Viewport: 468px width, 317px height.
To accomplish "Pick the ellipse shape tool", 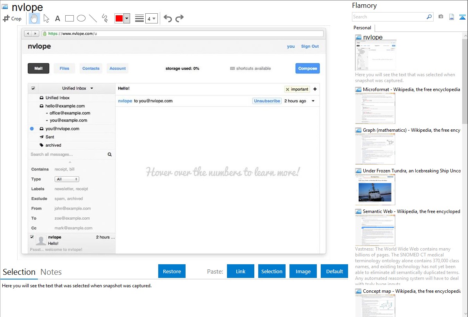I will [81, 18].
